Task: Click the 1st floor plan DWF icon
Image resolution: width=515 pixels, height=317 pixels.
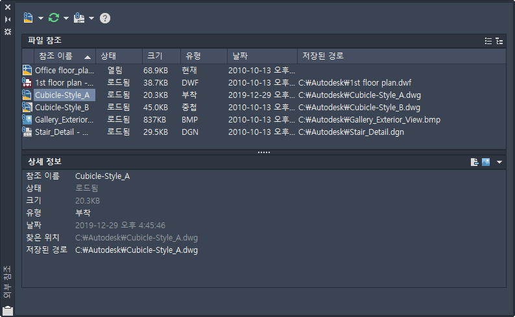Action: tap(27, 82)
